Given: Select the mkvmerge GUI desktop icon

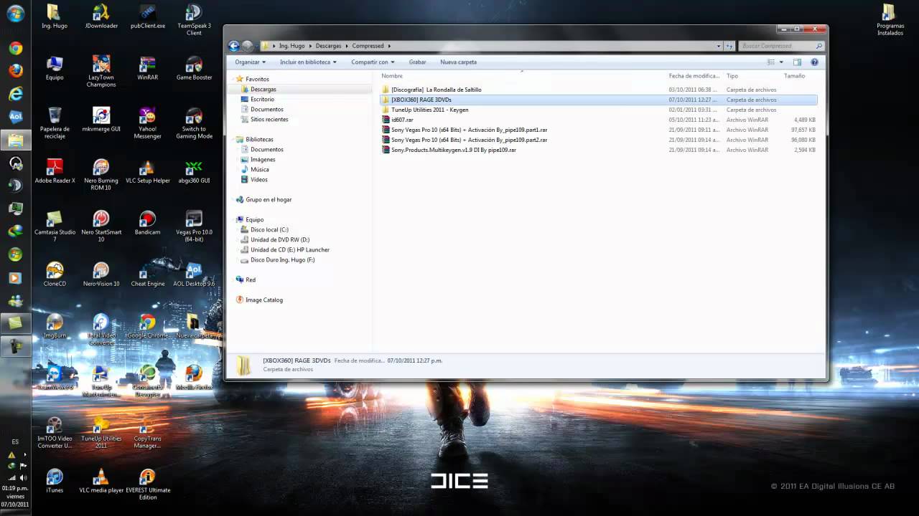Looking at the screenshot, I should [x=101, y=119].
